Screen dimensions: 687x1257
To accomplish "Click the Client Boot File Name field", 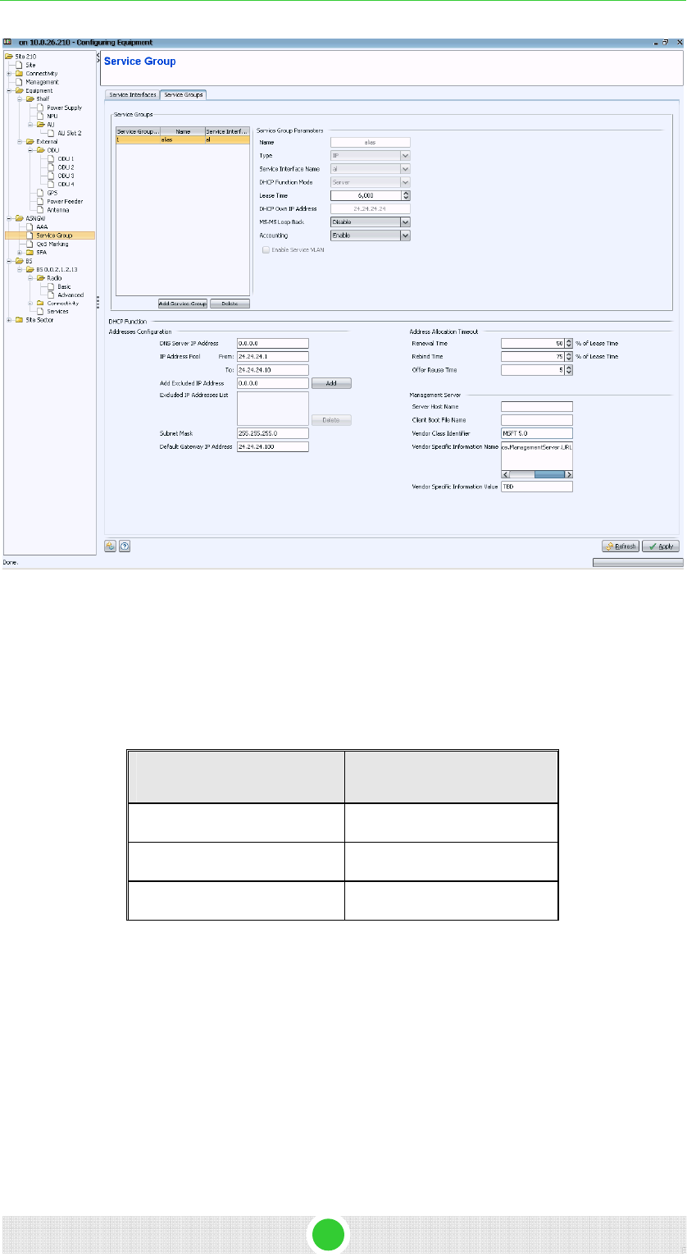I will (x=537, y=419).
